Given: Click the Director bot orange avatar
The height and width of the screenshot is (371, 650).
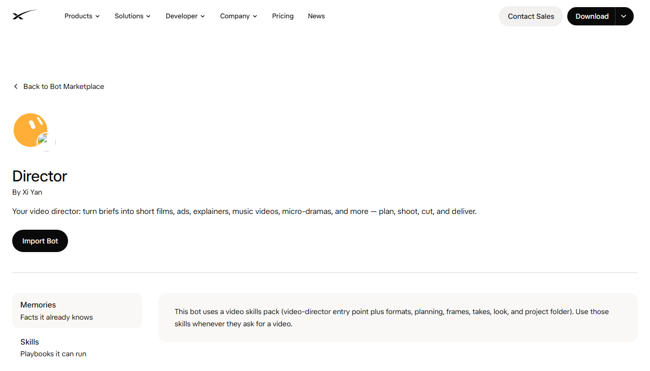Looking at the screenshot, I should pos(29,130).
